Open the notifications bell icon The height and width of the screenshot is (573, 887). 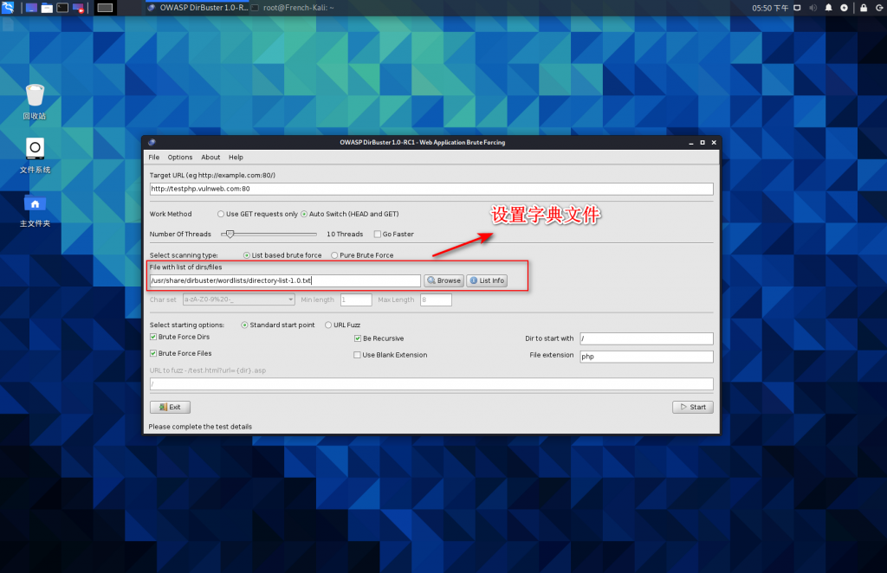[829, 8]
